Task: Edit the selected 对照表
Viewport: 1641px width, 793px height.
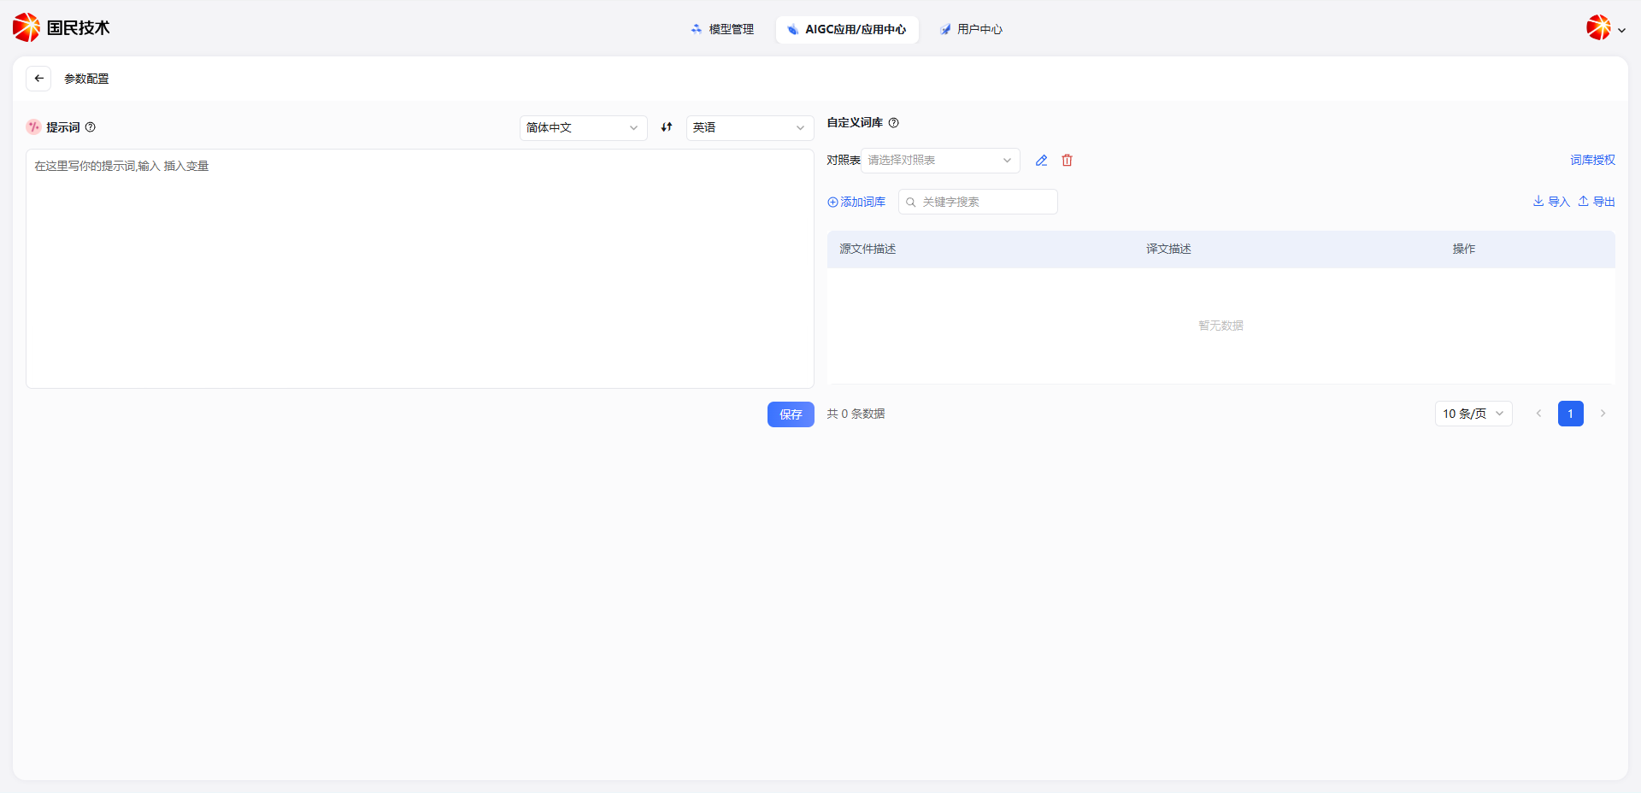Action: point(1041,161)
